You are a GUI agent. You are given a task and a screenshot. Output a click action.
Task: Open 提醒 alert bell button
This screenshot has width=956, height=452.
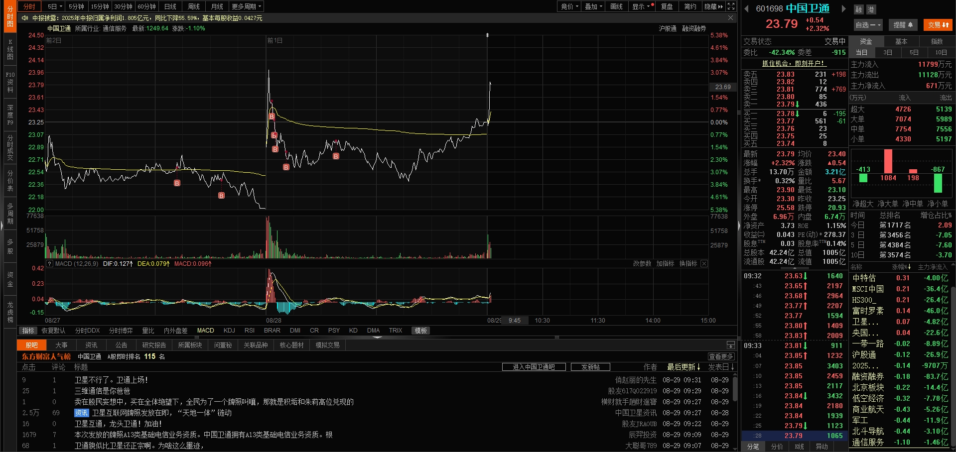[x=903, y=25]
